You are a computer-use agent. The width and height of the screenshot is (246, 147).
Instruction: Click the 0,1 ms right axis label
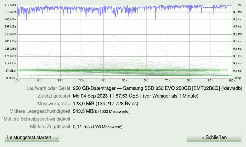click(x=237, y=71)
